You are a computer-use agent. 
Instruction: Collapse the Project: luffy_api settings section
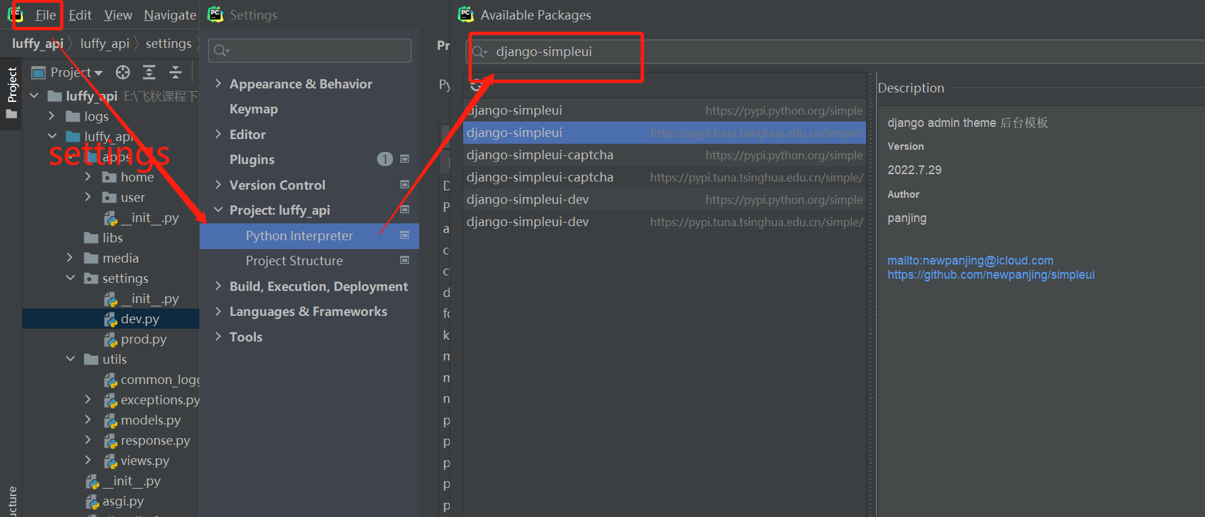(218, 210)
